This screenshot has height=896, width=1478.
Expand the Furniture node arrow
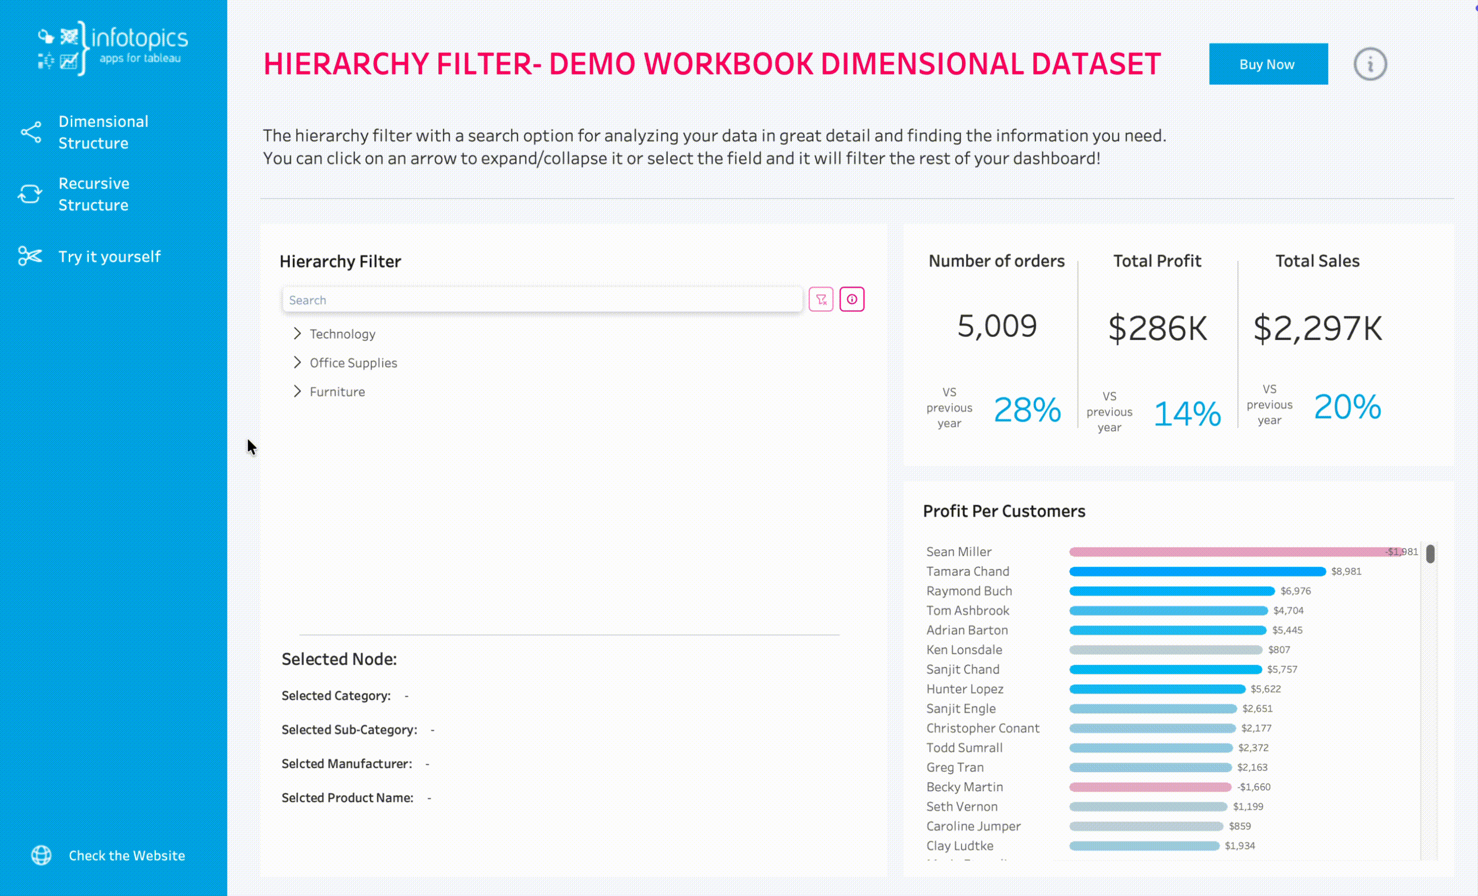point(297,391)
